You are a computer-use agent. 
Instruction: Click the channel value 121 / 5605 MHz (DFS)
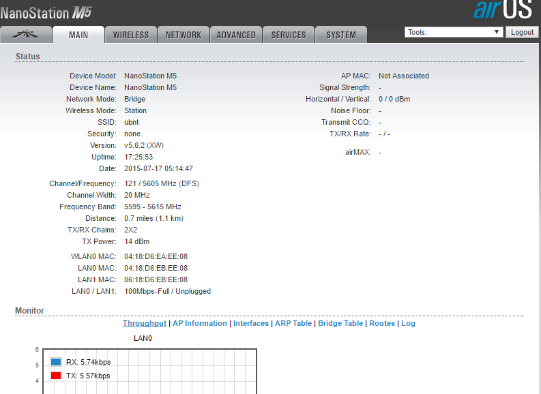tap(162, 183)
